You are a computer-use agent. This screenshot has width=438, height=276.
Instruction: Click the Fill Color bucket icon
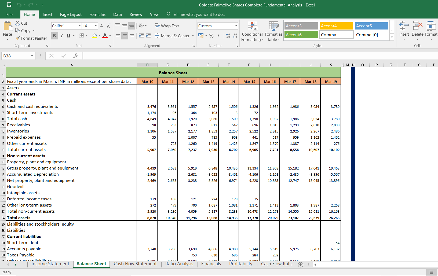pos(94,36)
